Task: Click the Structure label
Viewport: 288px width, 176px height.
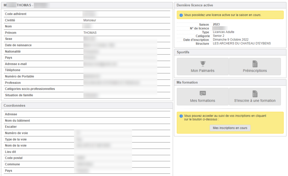Action: coord(202,44)
